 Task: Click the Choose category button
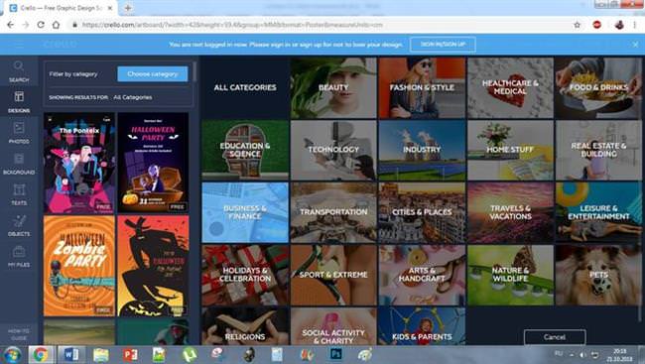click(153, 74)
